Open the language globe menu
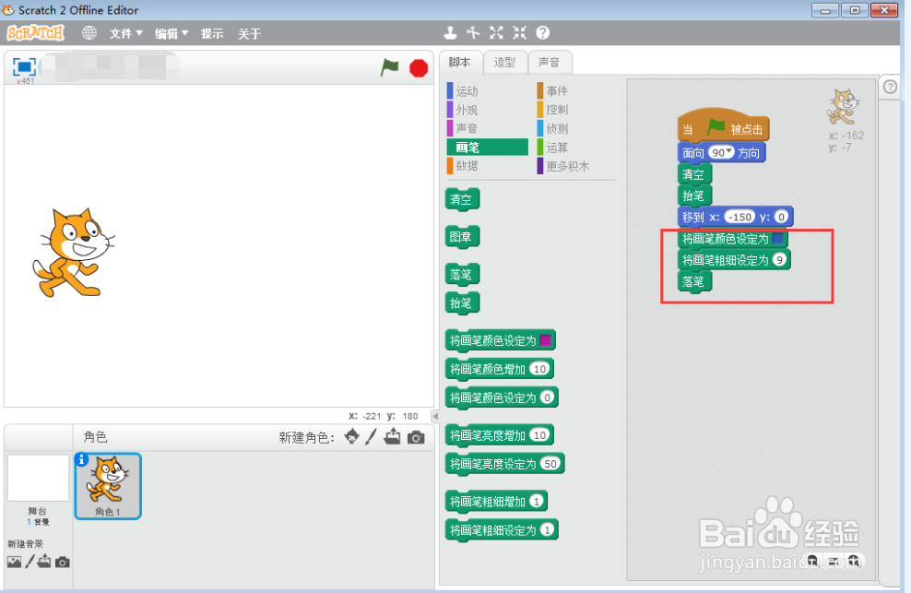Image resolution: width=911 pixels, height=593 pixels. (x=89, y=33)
